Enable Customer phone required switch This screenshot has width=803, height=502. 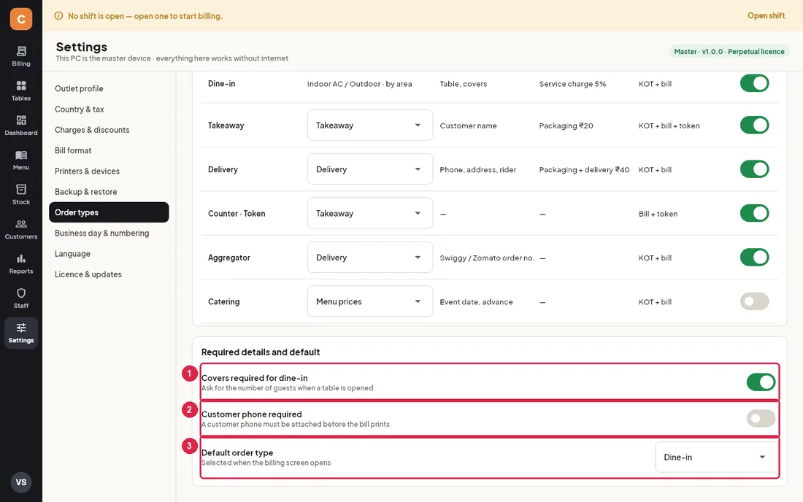(x=761, y=419)
